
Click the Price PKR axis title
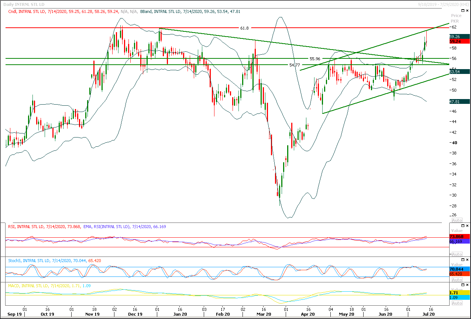pyautogui.click(x=456, y=18)
